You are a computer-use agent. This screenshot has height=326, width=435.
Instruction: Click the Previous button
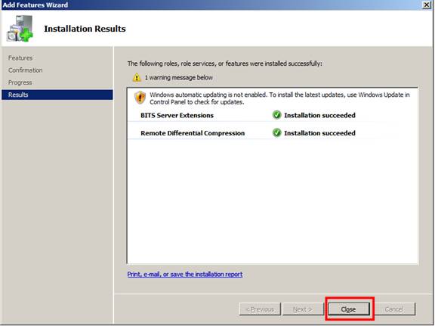tap(260, 309)
